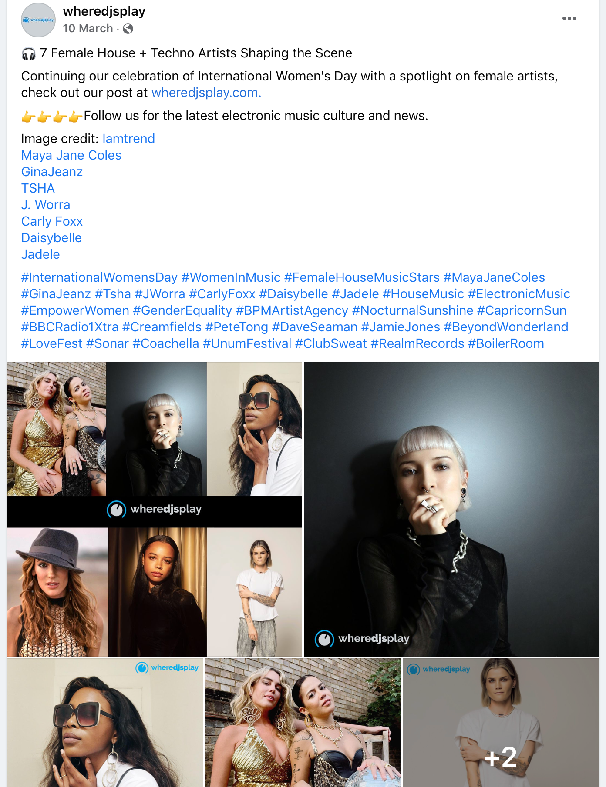Click the #InternationalWomensDay hashtag

(99, 277)
